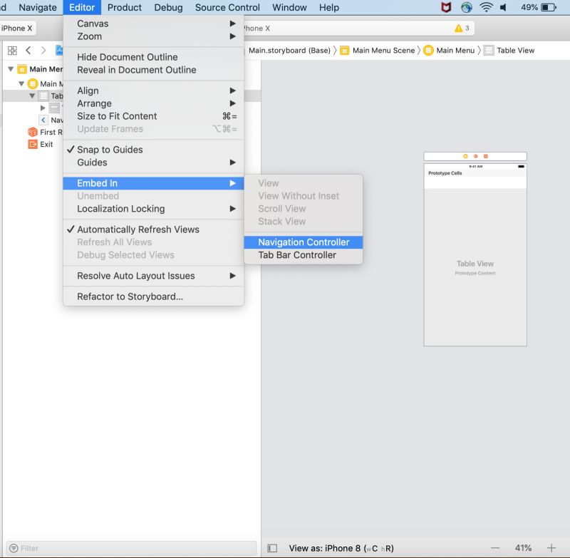Viewport: 570px width, 558px height.
Task: Click Size to Fit Content
Action: point(116,116)
